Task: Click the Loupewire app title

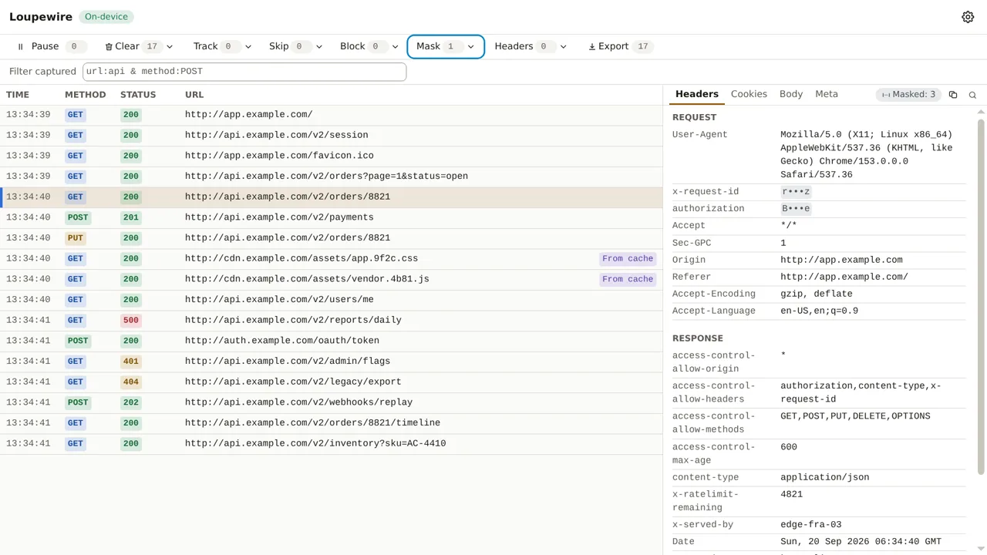Action: [41, 17]
